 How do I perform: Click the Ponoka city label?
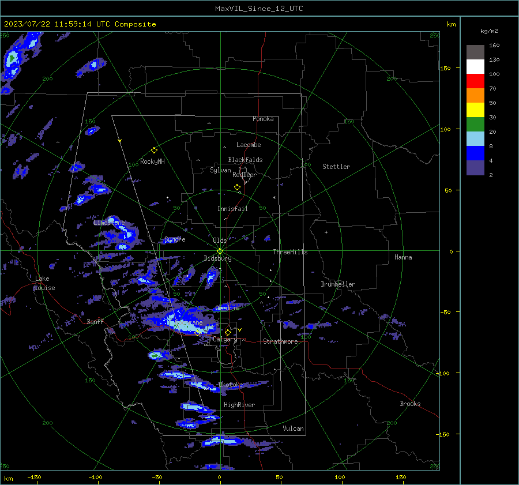[x=263, y=119]
